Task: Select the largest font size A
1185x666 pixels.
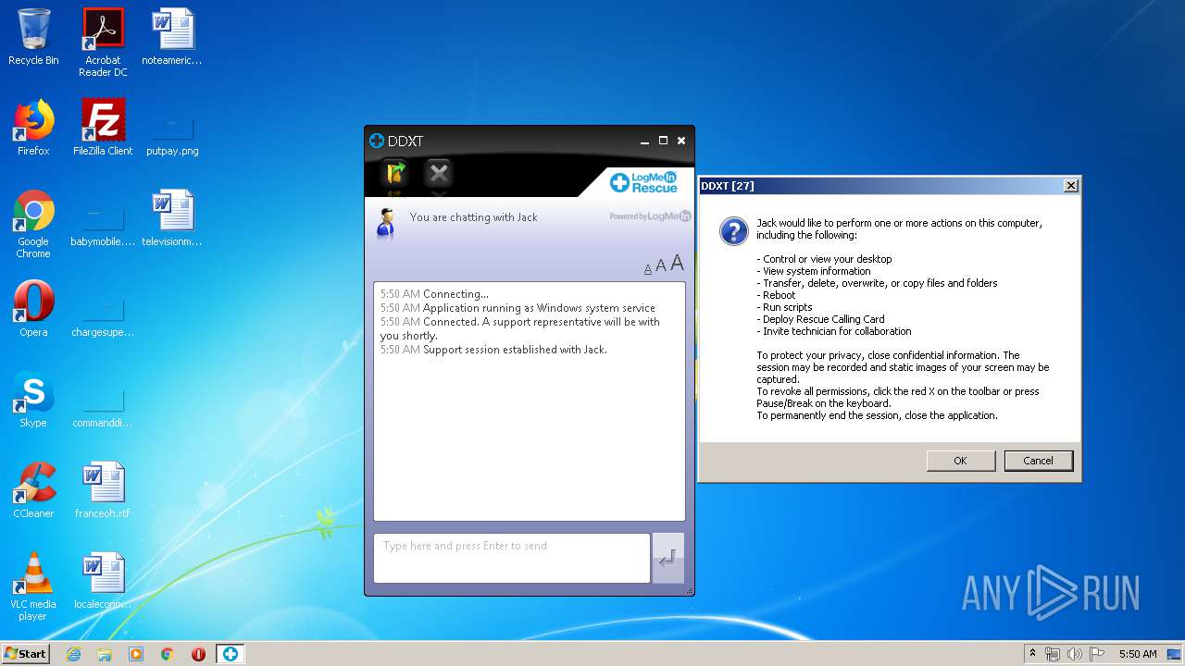Action: [x=677, y=264]
